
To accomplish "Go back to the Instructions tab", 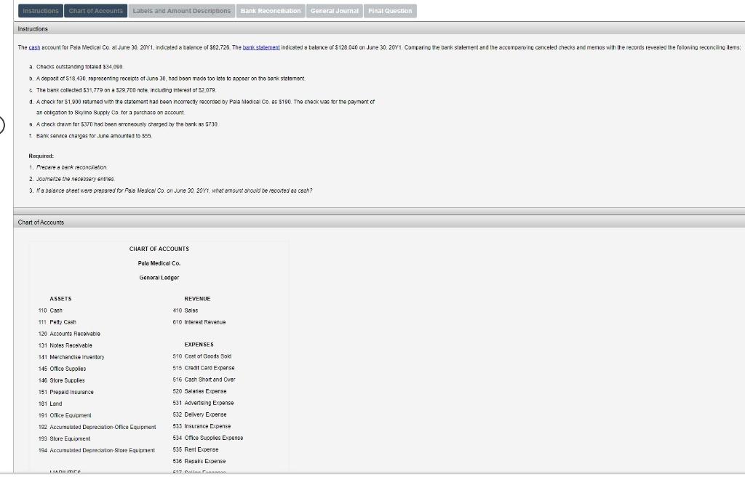I will click(x=41, y=11).
